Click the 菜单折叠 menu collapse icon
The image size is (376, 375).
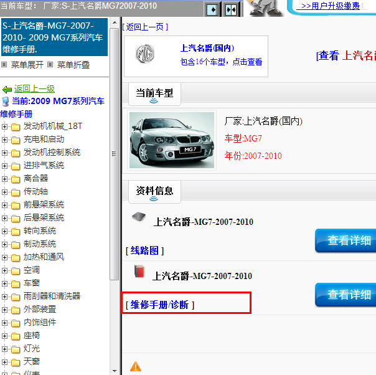click(x=50, y=65)
